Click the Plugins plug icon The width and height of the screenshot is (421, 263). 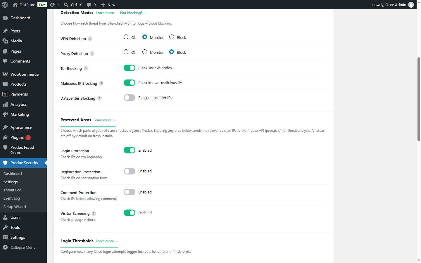click(5, 137)
